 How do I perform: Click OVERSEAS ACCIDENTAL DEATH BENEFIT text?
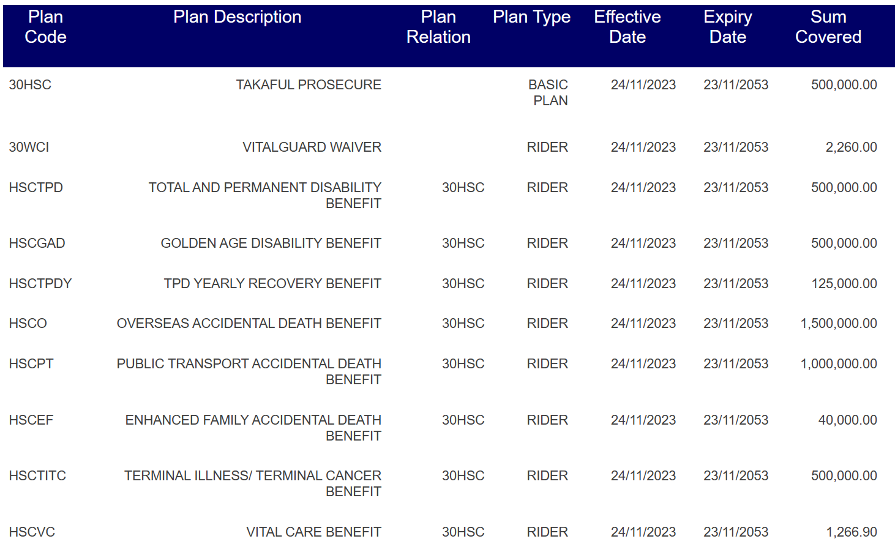click(249, 324)
